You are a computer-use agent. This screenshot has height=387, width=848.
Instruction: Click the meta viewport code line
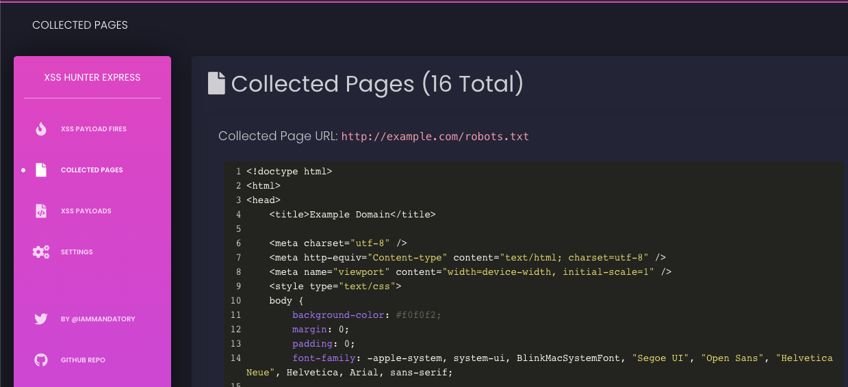click(470, 272)
